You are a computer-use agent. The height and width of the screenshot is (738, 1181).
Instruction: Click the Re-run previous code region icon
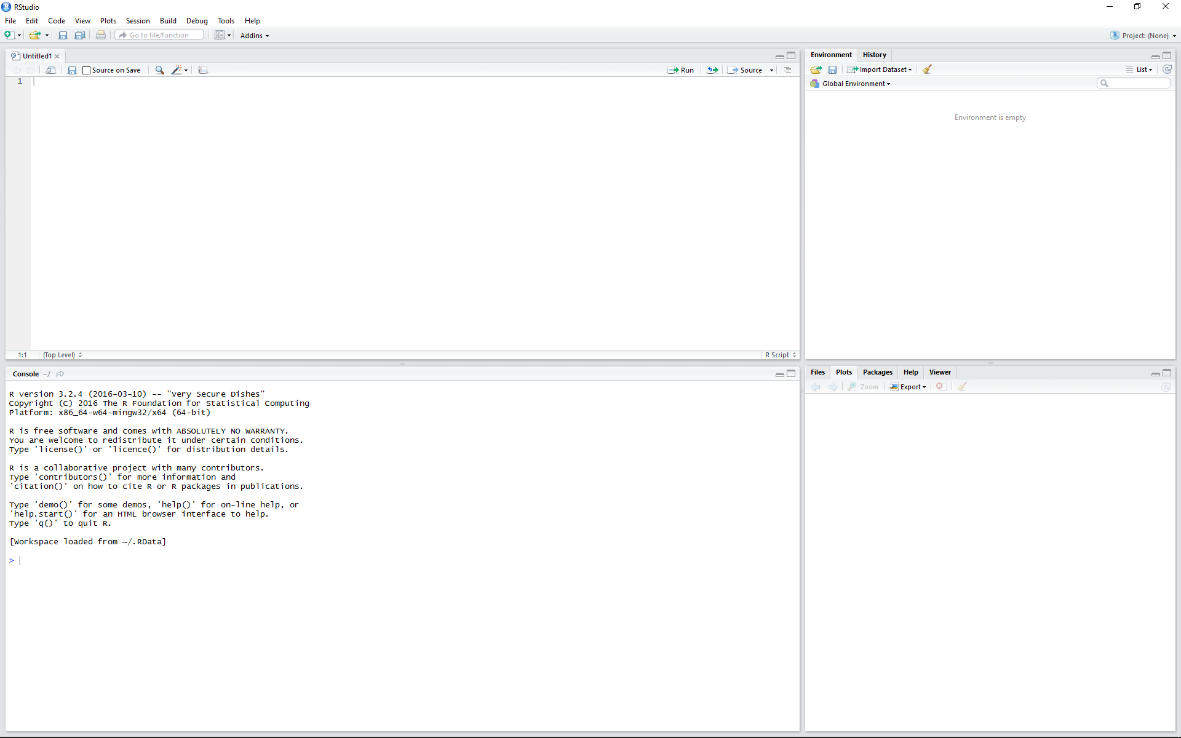[x=712, y=70]
